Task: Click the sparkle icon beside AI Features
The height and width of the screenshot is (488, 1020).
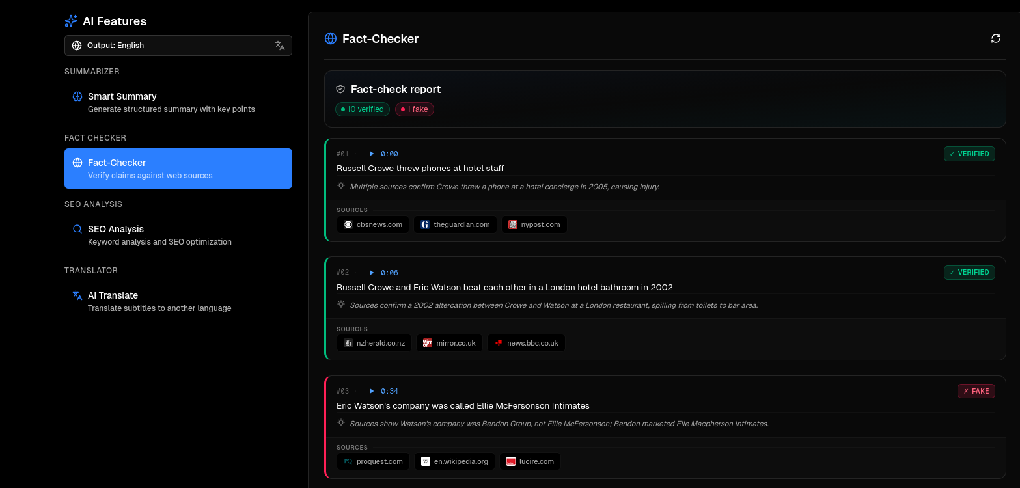Action: point(71,21)
